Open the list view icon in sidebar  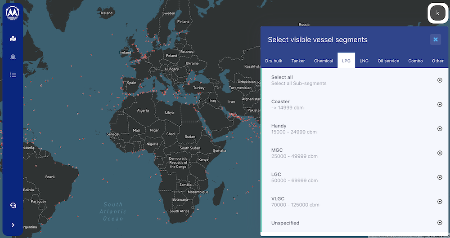coord(13,75)
